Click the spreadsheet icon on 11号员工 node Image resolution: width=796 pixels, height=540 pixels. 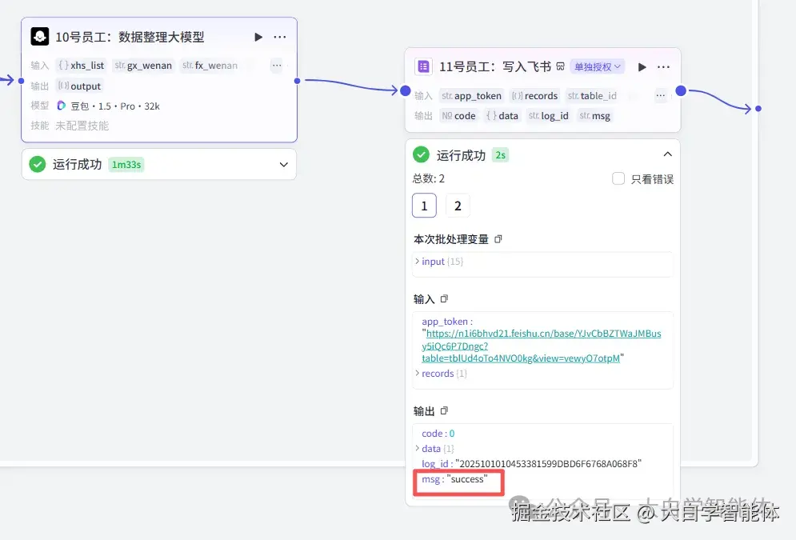coord(422,66)
